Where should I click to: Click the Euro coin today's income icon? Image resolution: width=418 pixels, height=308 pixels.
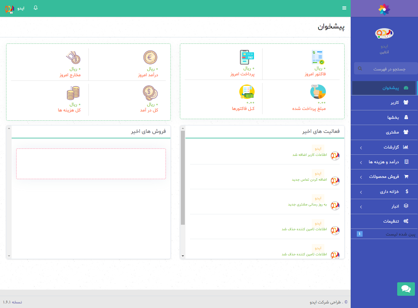tap(150, 57)
